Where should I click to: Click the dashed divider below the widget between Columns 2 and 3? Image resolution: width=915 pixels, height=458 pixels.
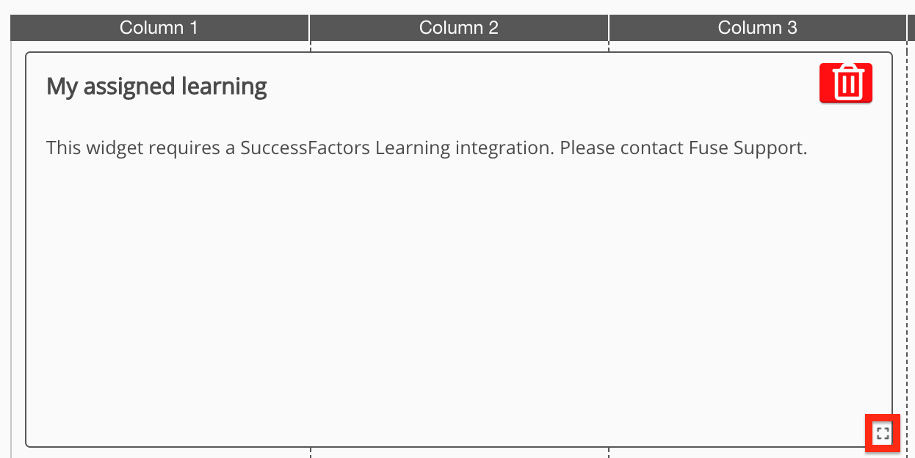click(x=609, y=452)
